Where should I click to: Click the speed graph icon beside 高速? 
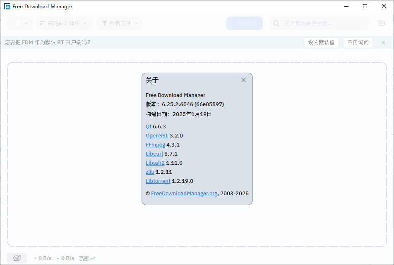pyautogui.click(x=93, y=258)
